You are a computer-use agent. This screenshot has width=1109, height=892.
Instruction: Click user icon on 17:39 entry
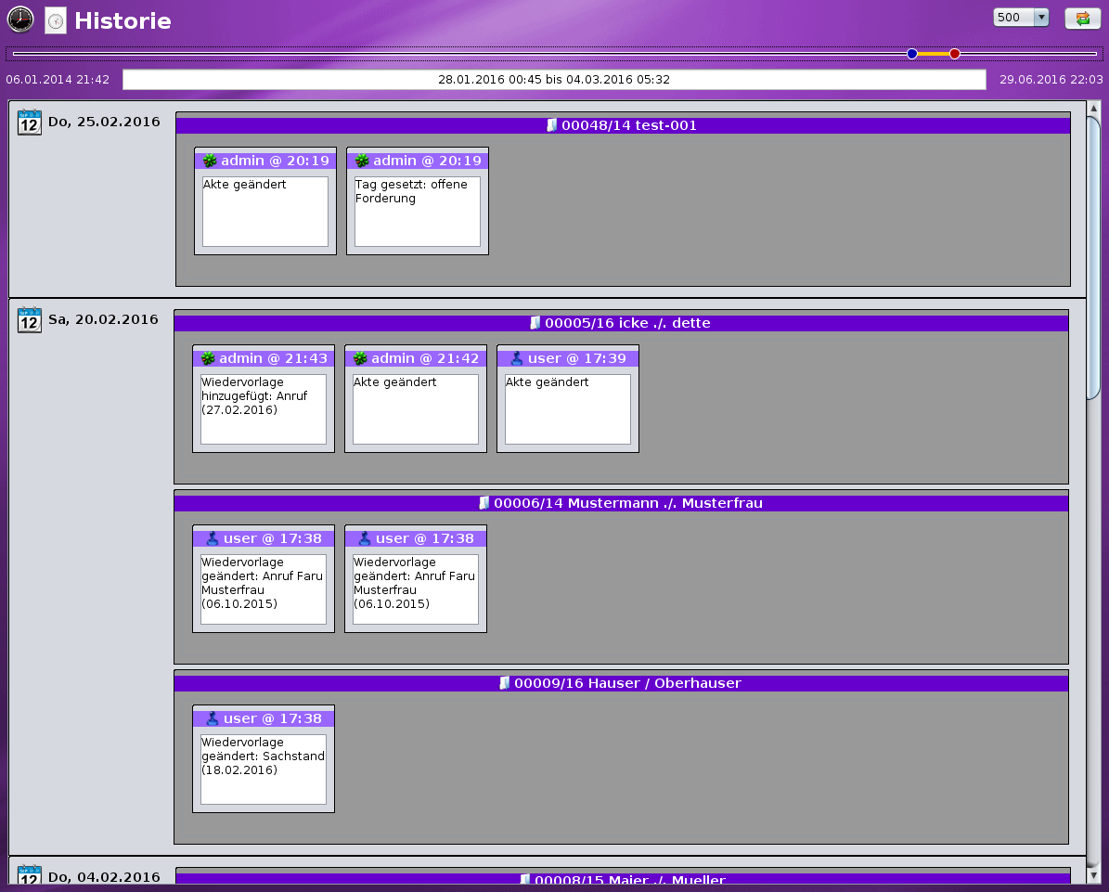517,358
